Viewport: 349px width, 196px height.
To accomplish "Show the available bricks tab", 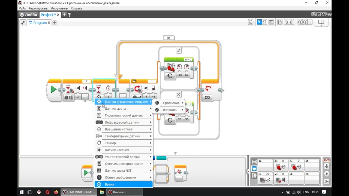I will (x=254, y=162).
